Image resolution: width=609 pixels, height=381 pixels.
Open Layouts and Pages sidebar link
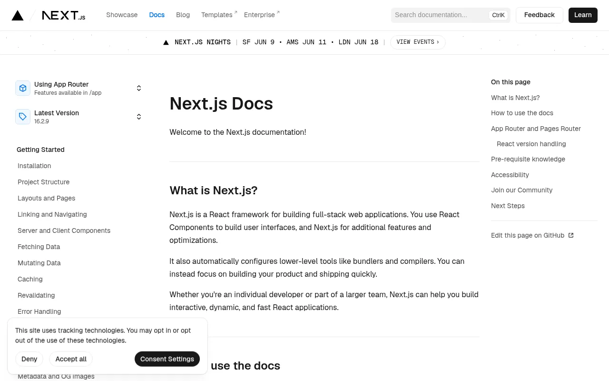(x=46, y=198)
